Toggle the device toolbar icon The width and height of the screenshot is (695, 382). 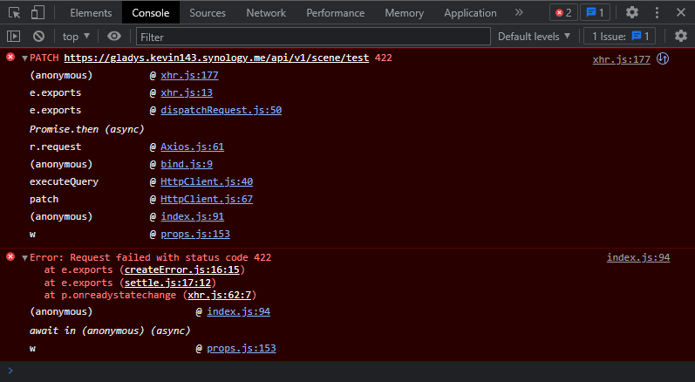(38, 13)
